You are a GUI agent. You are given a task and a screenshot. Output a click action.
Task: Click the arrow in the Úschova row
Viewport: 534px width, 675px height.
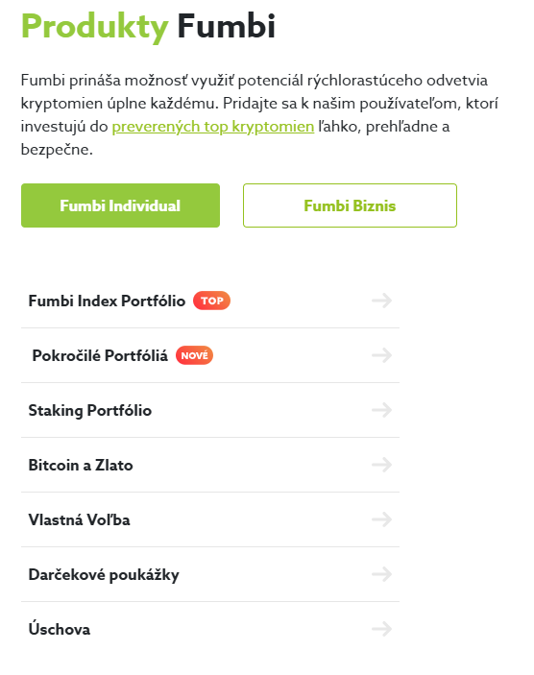(381, 629)
